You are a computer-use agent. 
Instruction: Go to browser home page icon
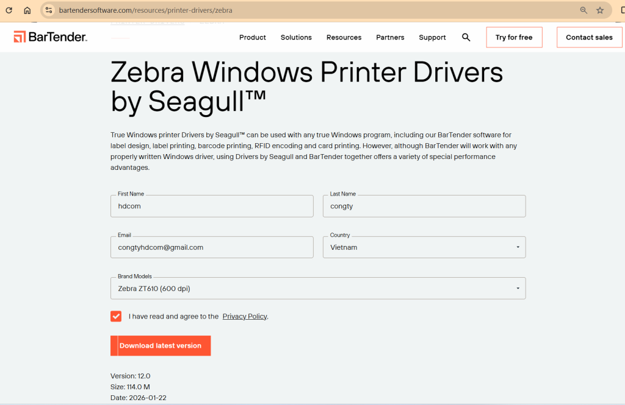[27, 10]
